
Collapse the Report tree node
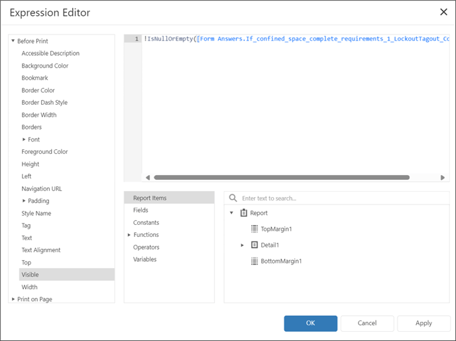[231, 213]
